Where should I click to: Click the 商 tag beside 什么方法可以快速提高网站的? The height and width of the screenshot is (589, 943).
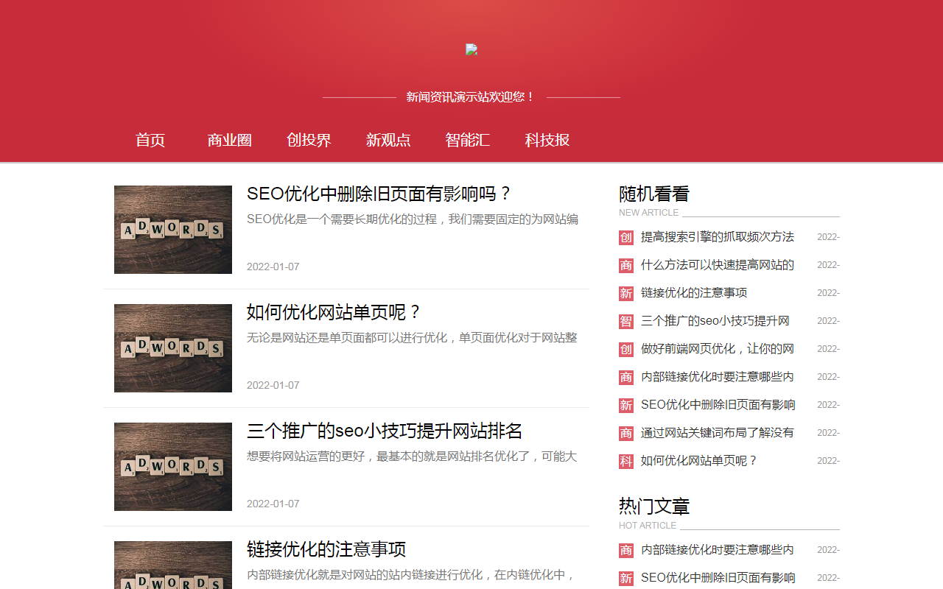(626, 265)
